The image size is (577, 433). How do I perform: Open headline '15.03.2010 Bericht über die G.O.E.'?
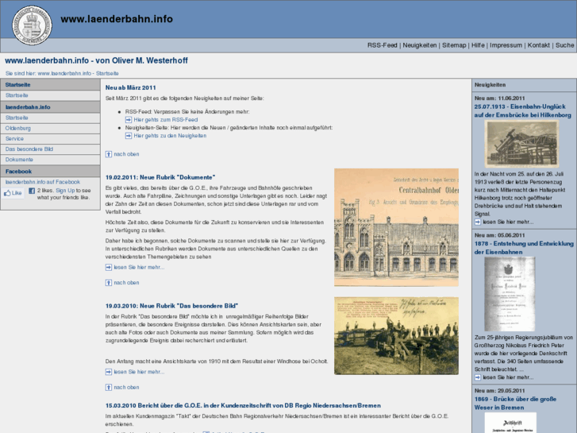(x=243, y=405)
